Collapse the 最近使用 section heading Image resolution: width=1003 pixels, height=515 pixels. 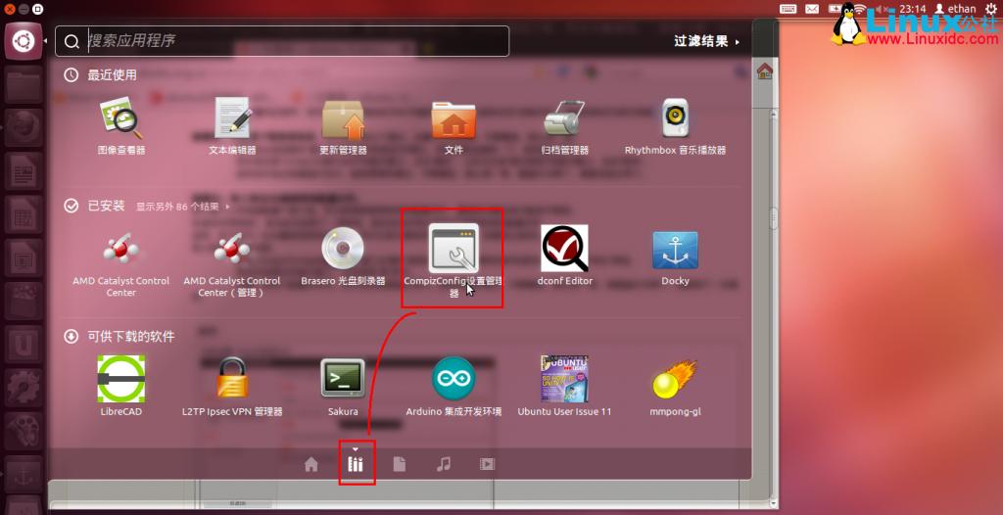tap(101, 74)
